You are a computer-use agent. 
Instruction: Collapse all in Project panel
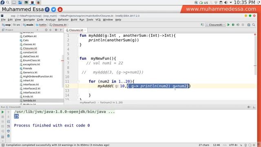(51, 30)
